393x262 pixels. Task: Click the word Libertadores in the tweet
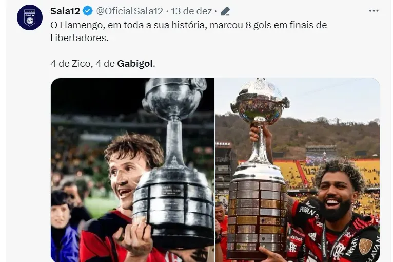[x=78, y=38]
